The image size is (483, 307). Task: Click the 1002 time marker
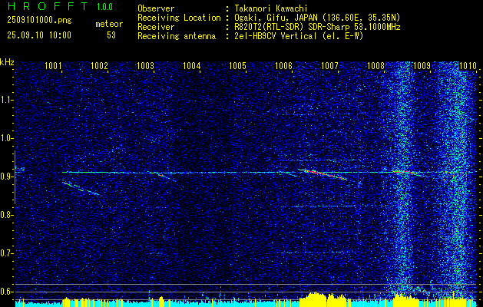click(99, 65)
